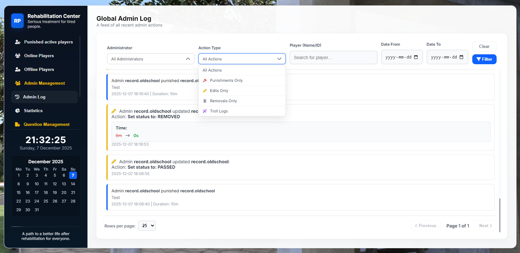Open Date From calendar picker icon
Image resolution: width=520 pixels, height=253 pixels.
tap(416, 57)
